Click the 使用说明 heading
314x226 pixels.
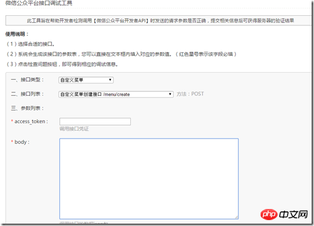coord(17,34)
